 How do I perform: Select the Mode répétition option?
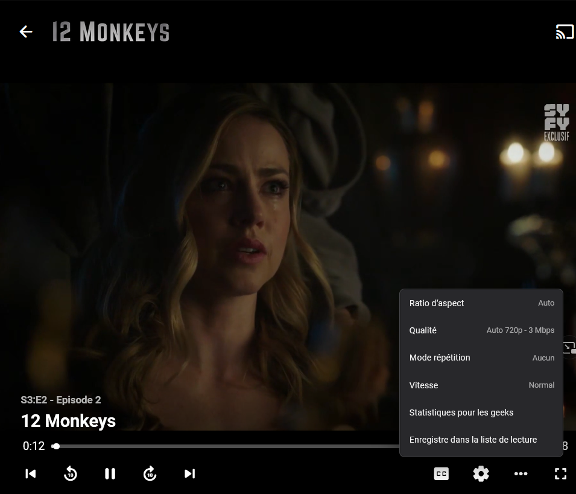click(481, 358)
